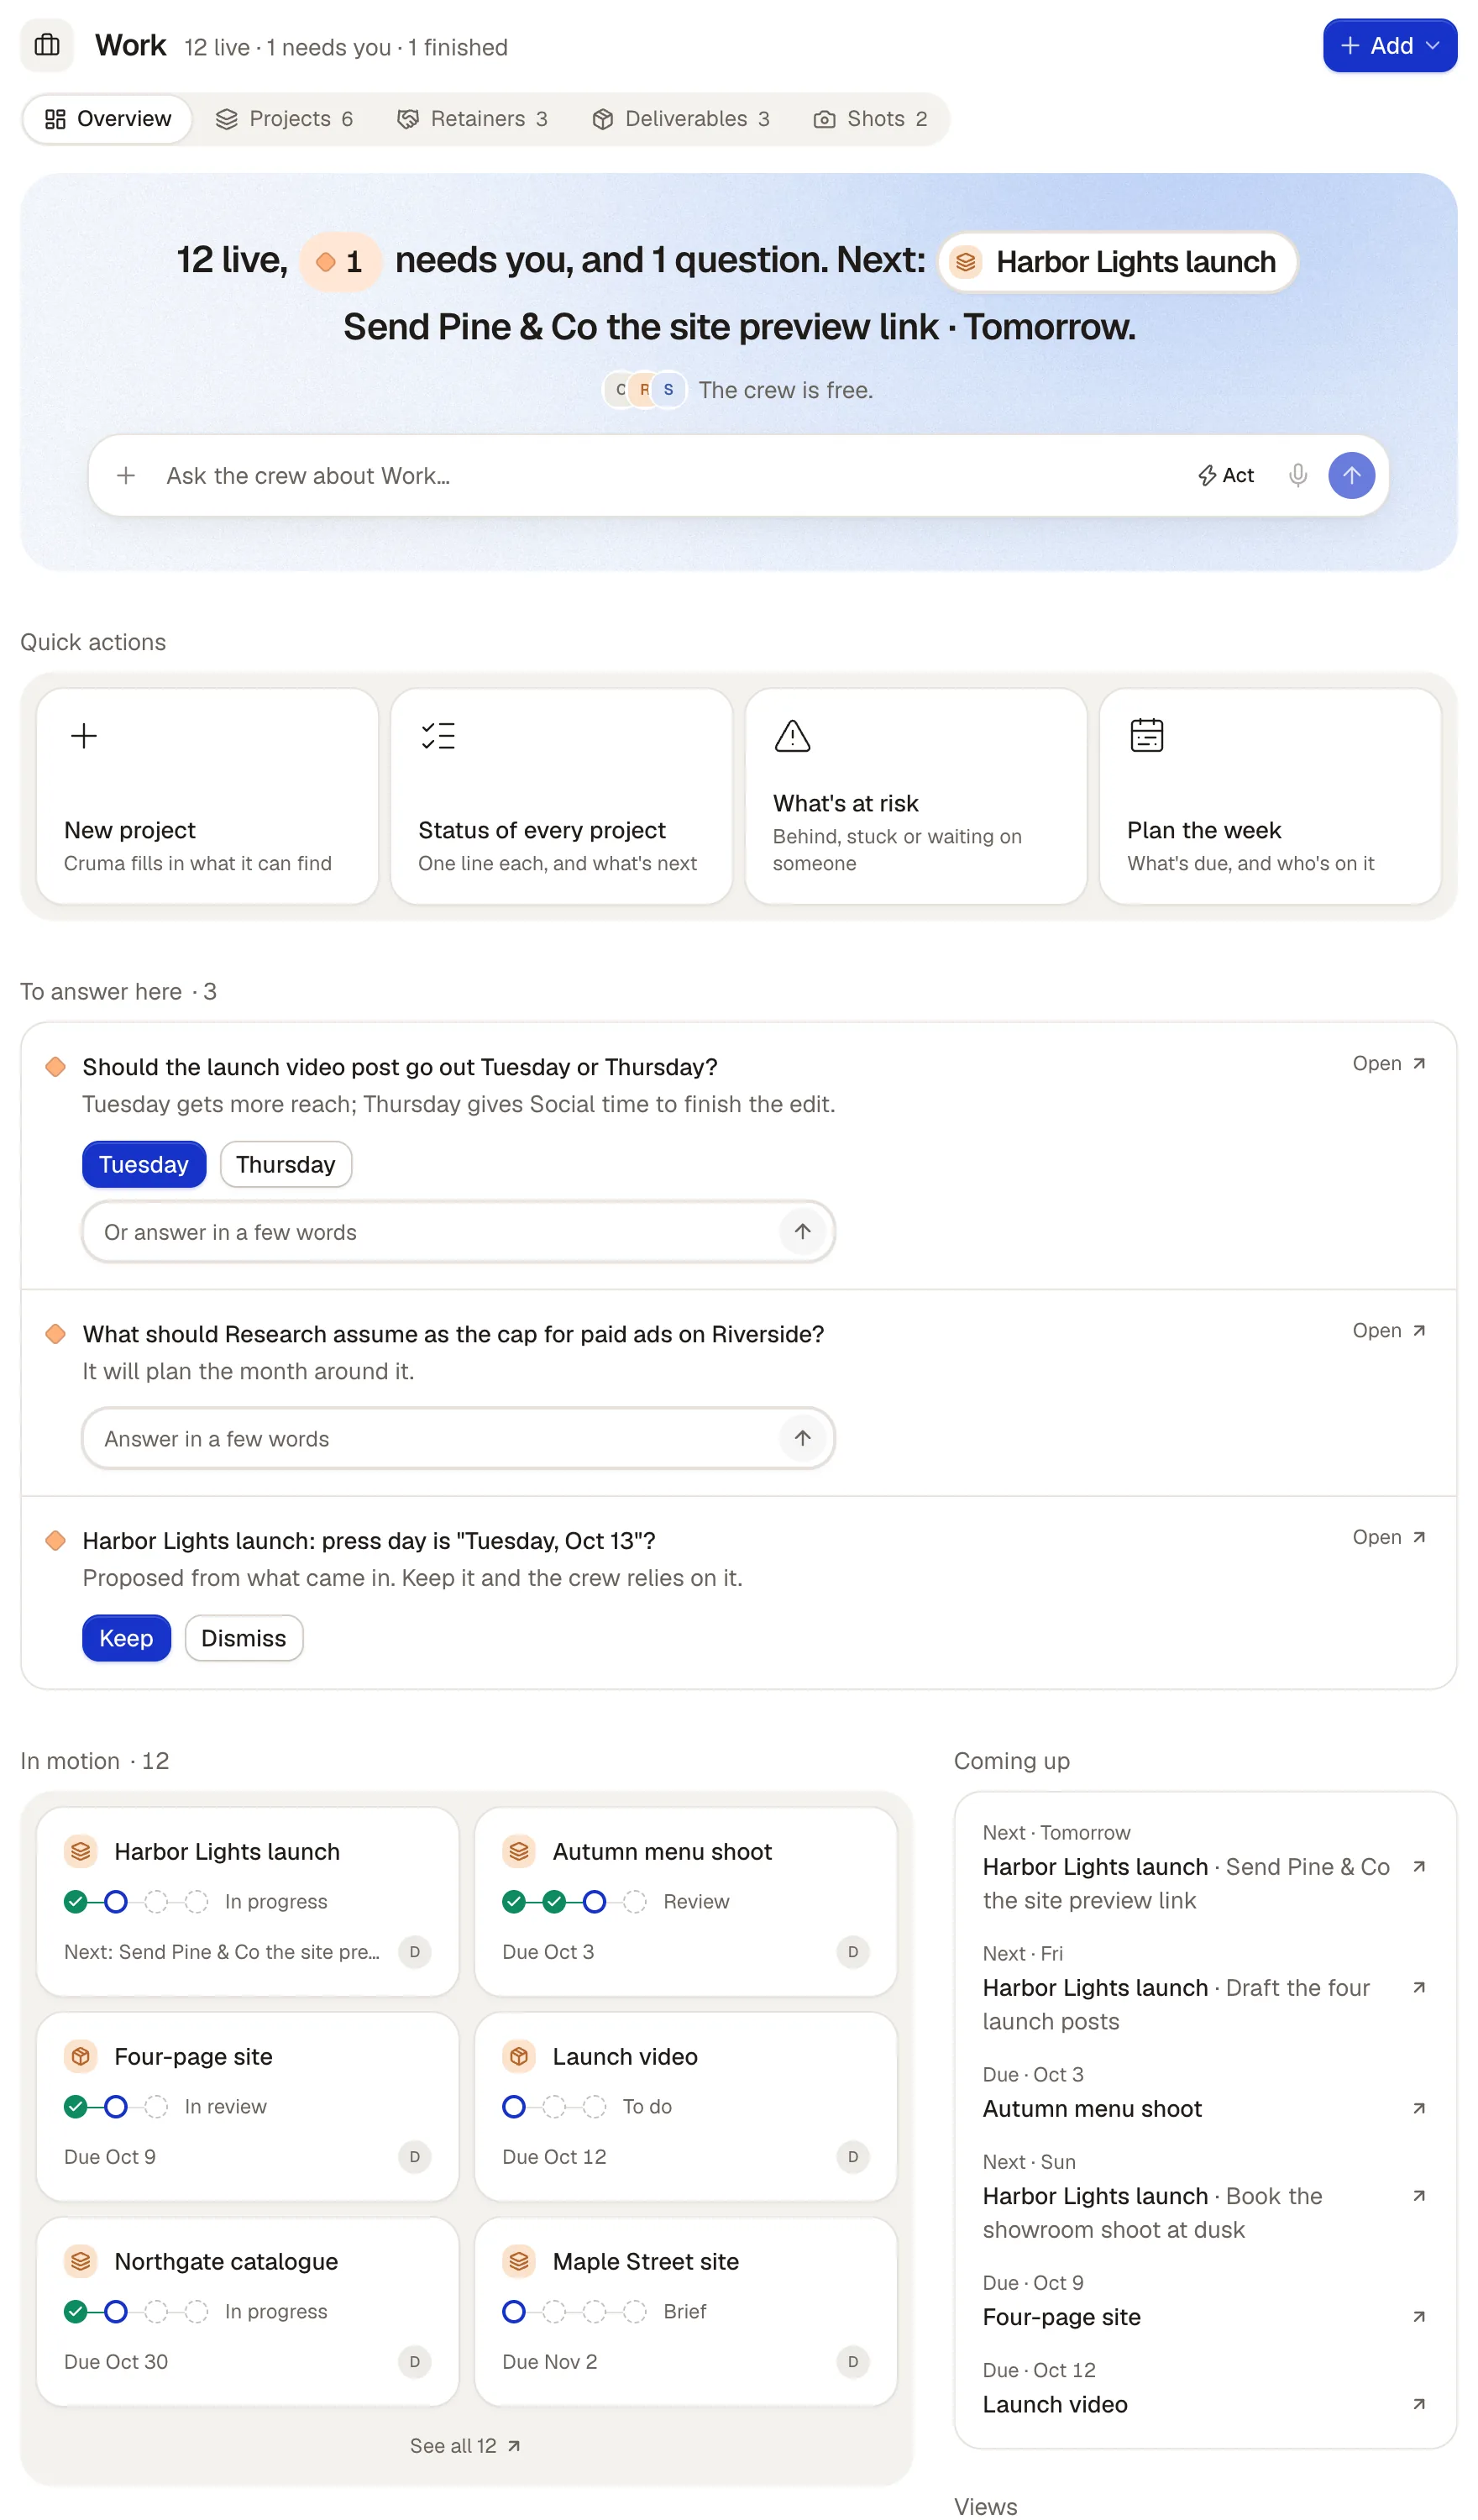Open the Northgate catalogue card
Viewport: 1478px width, 2520px height.
click(x=247, y=2311)
